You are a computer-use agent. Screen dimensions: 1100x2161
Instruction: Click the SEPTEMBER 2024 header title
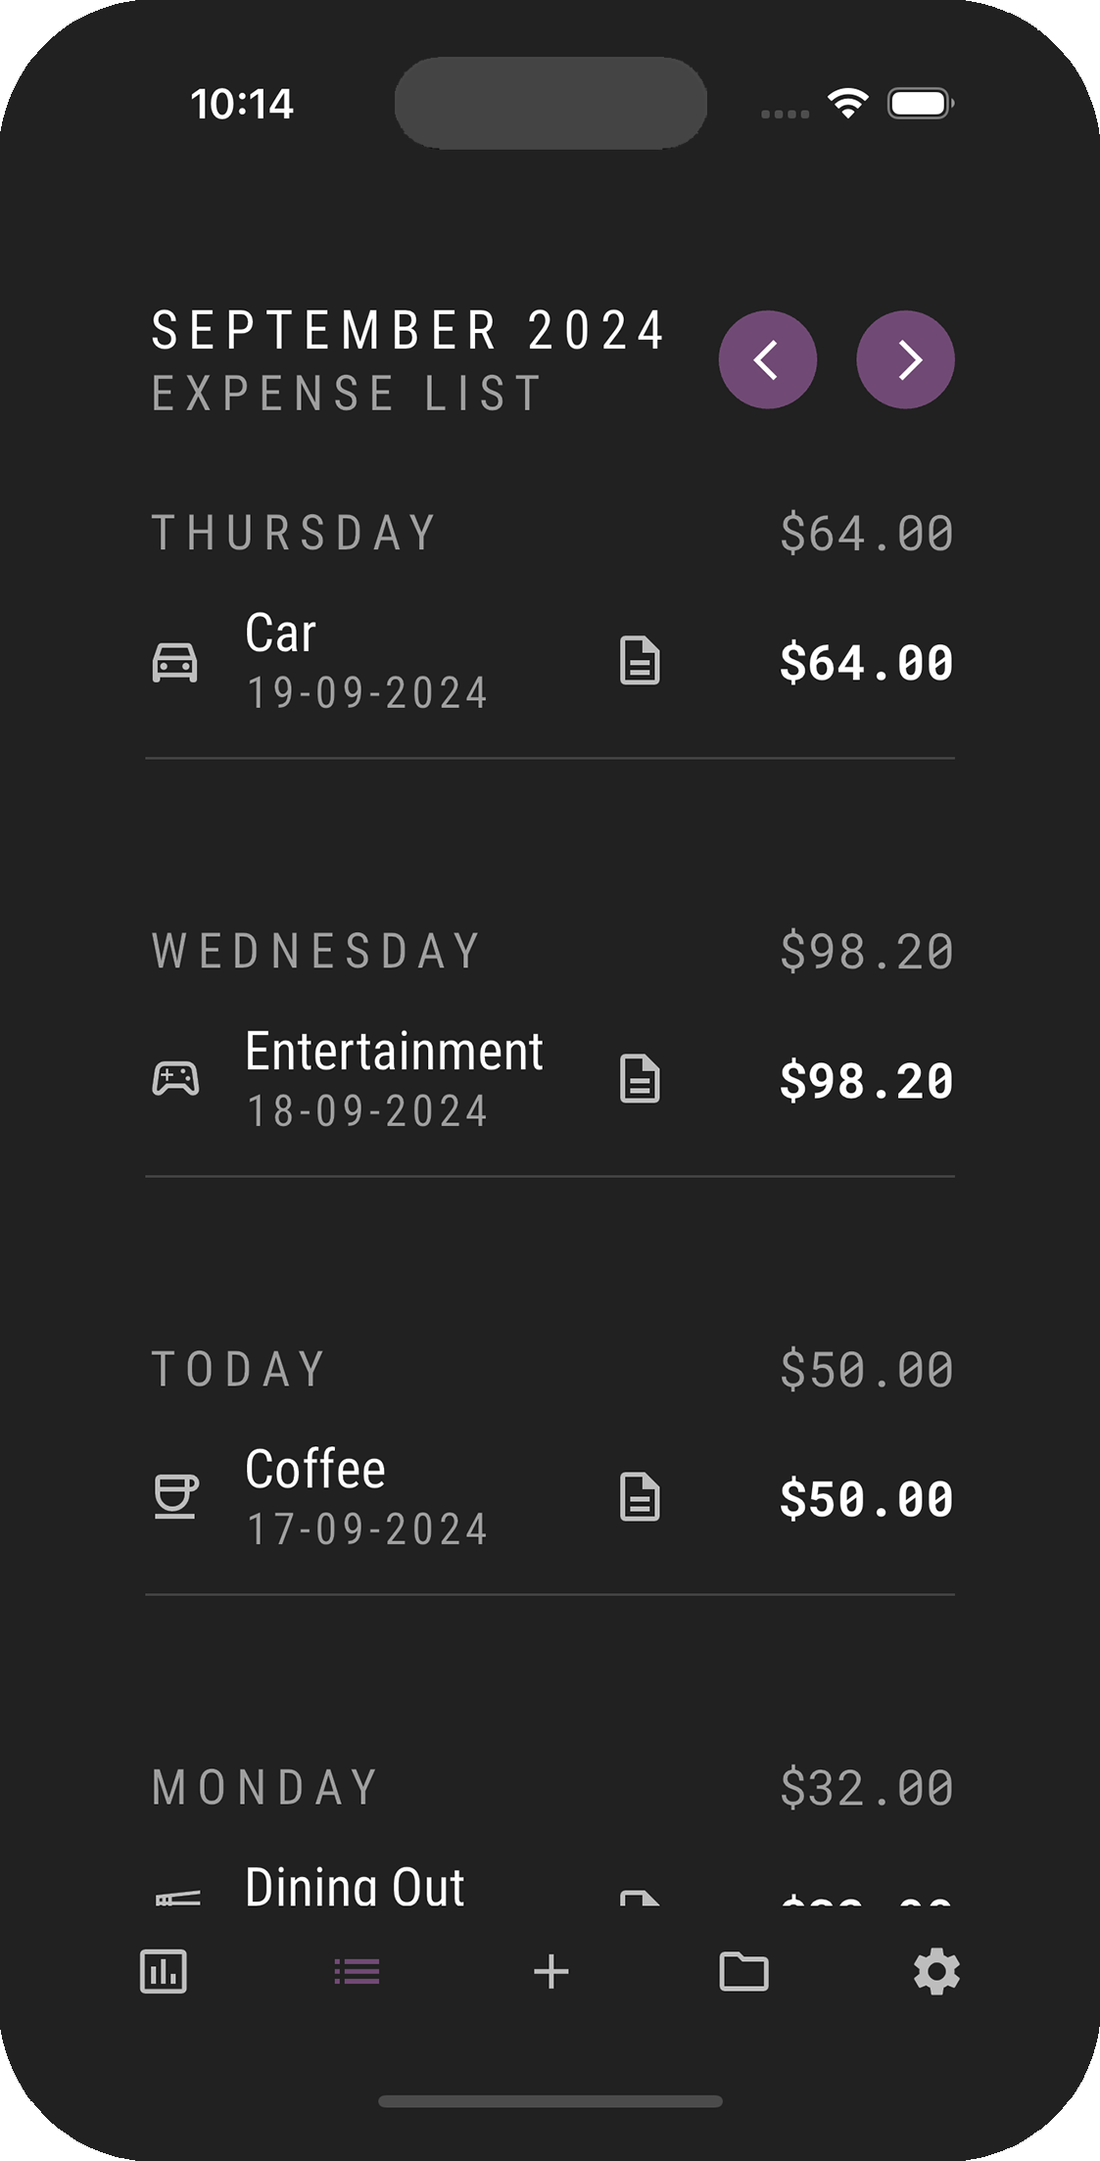tap(407, 331)
